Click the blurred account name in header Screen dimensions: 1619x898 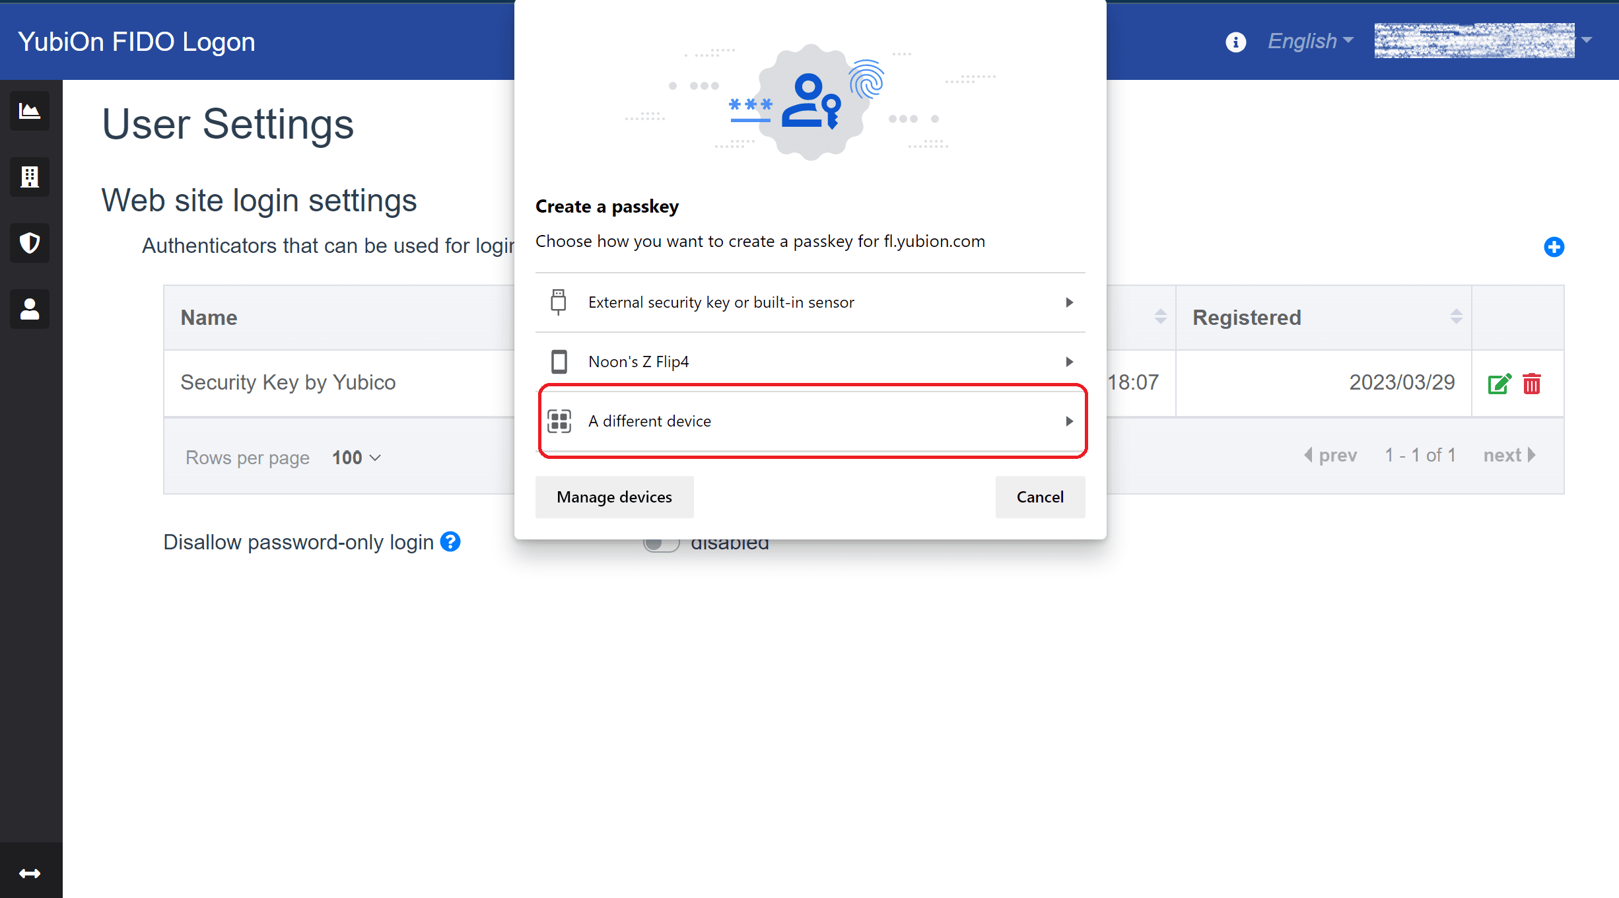coord(1474,40)
